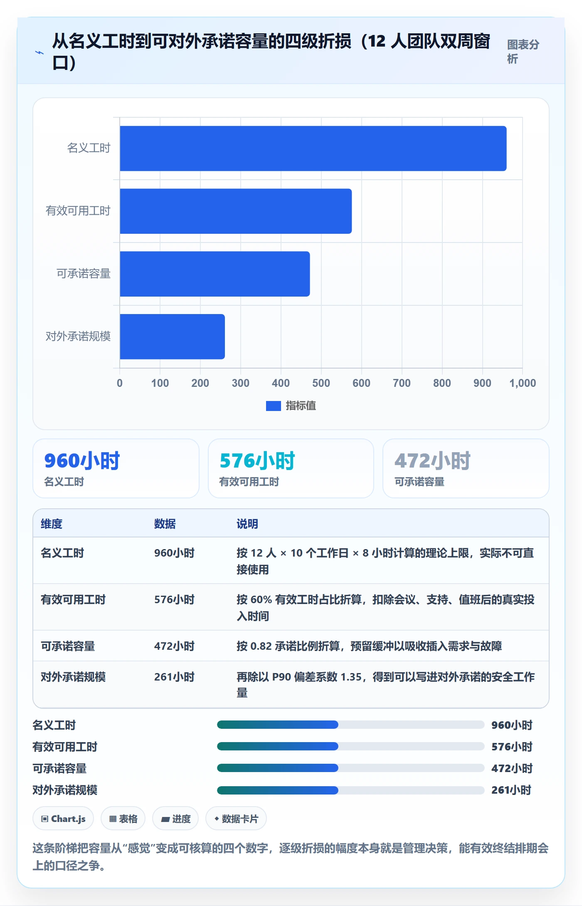
Task: Click the 数据卡片 tag chip
Action: point(236,819)
